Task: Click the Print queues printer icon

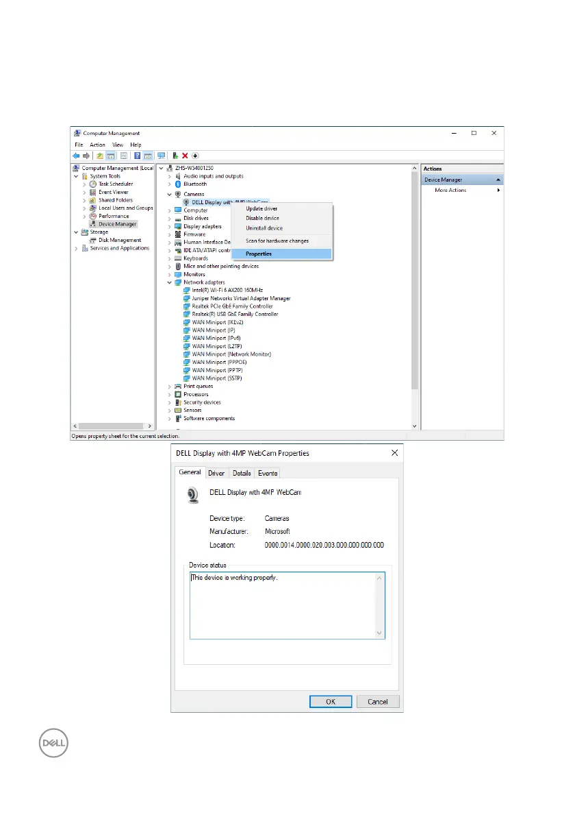Action: point(178,387)
